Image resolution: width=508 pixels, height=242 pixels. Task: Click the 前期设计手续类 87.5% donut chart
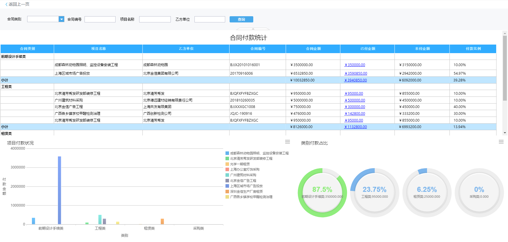[322, 192]
